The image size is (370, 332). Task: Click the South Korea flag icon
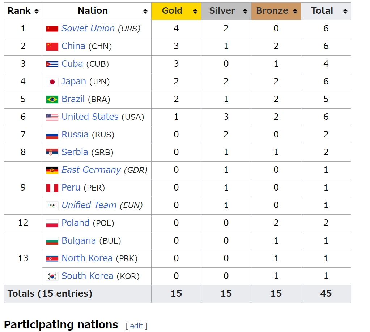pos(52,276)
